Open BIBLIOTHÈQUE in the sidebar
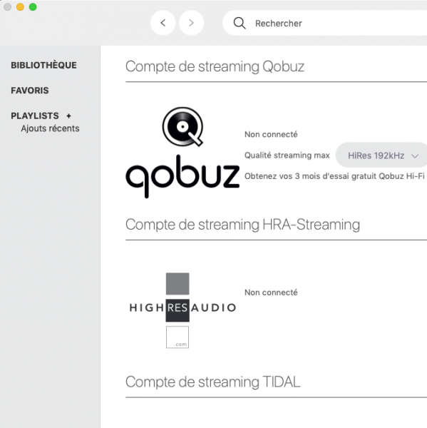The height and width of the screenshot is (428, 427). [43, 65]
